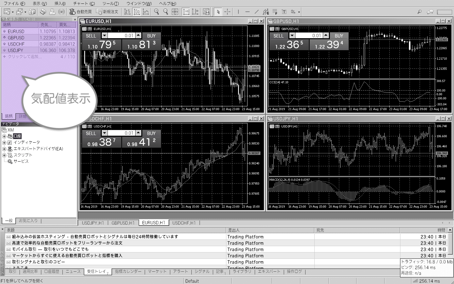Tile windows with the four-chart grid icon
This screenshot has width=454, height=284.
(x=175, y=12)
